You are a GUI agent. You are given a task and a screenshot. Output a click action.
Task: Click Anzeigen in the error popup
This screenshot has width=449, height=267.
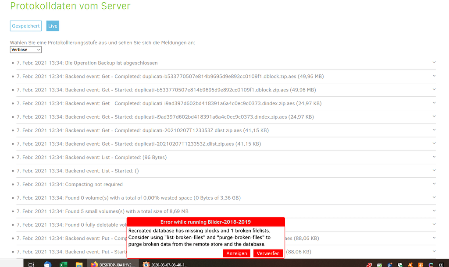click(237, 253)
